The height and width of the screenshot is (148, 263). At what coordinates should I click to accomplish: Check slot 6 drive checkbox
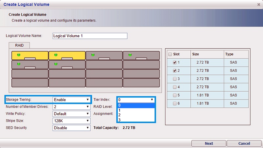click(x=175, y=104)
